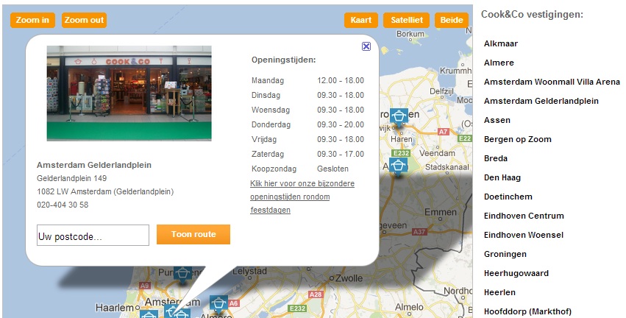Choose Amsterdam Woonmall Villa Arena location
626x318 pixels.
point(552,82)
